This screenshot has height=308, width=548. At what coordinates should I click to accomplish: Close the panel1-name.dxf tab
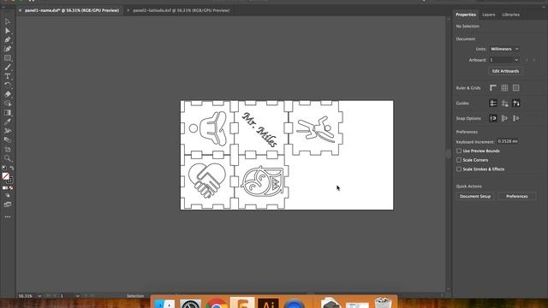click(20, 10)
